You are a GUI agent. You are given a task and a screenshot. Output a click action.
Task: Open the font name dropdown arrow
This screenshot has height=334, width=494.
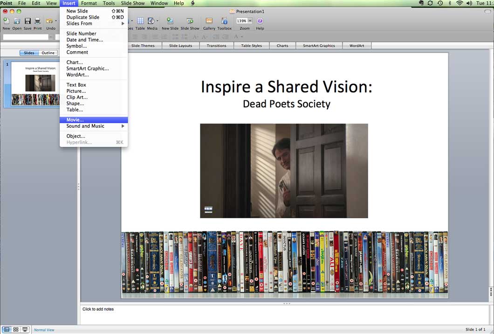(x=50, y=37)
